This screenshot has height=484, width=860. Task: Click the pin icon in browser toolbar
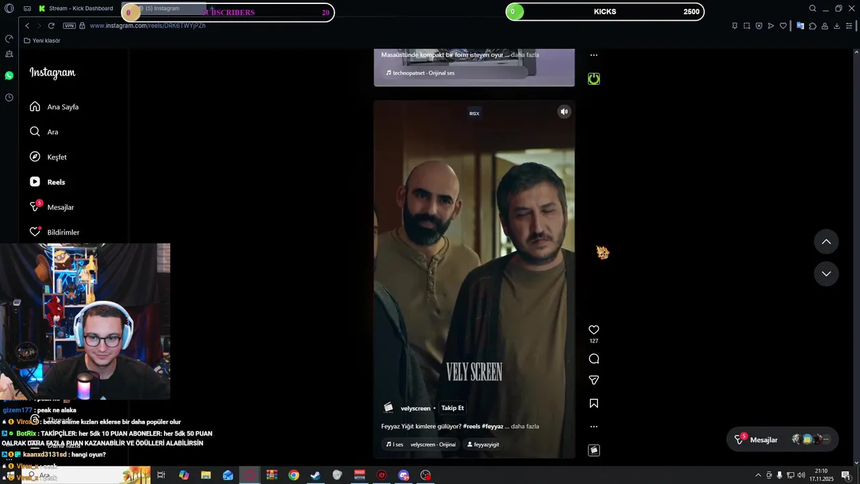coord(734,26)
